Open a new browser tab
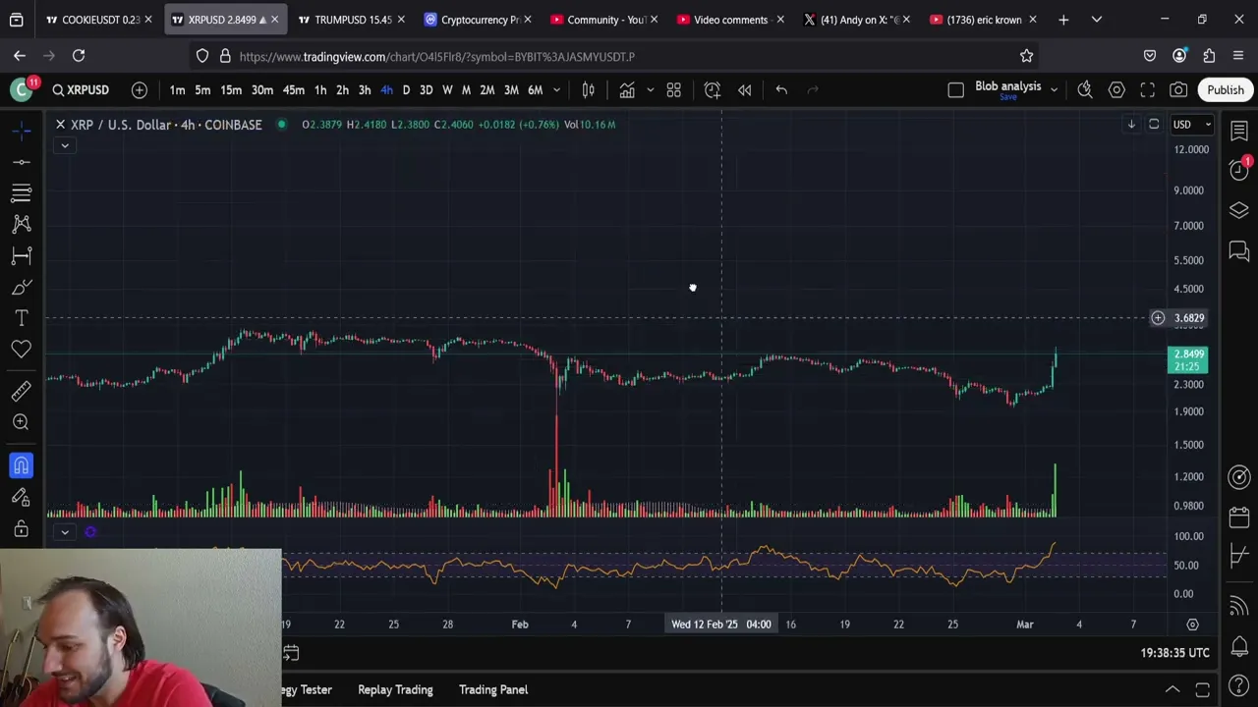1258x707 pixels. pos(1063,20)
